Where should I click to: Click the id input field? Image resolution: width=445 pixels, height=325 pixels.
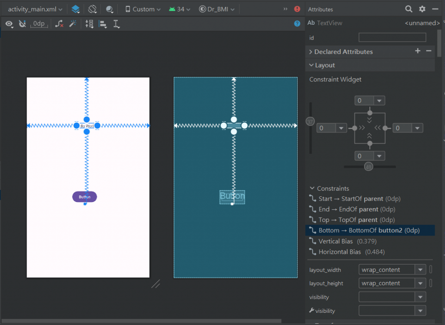tap(392, 37)
